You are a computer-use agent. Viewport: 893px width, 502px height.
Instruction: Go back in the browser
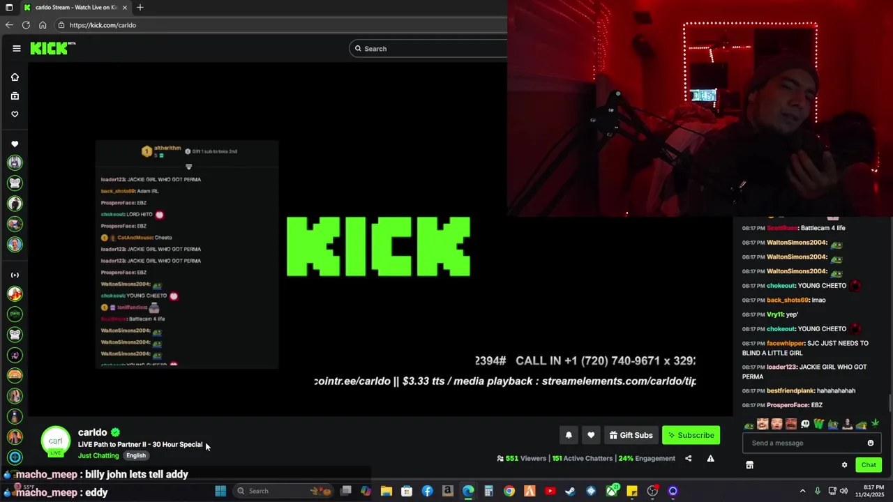(9, 25)
